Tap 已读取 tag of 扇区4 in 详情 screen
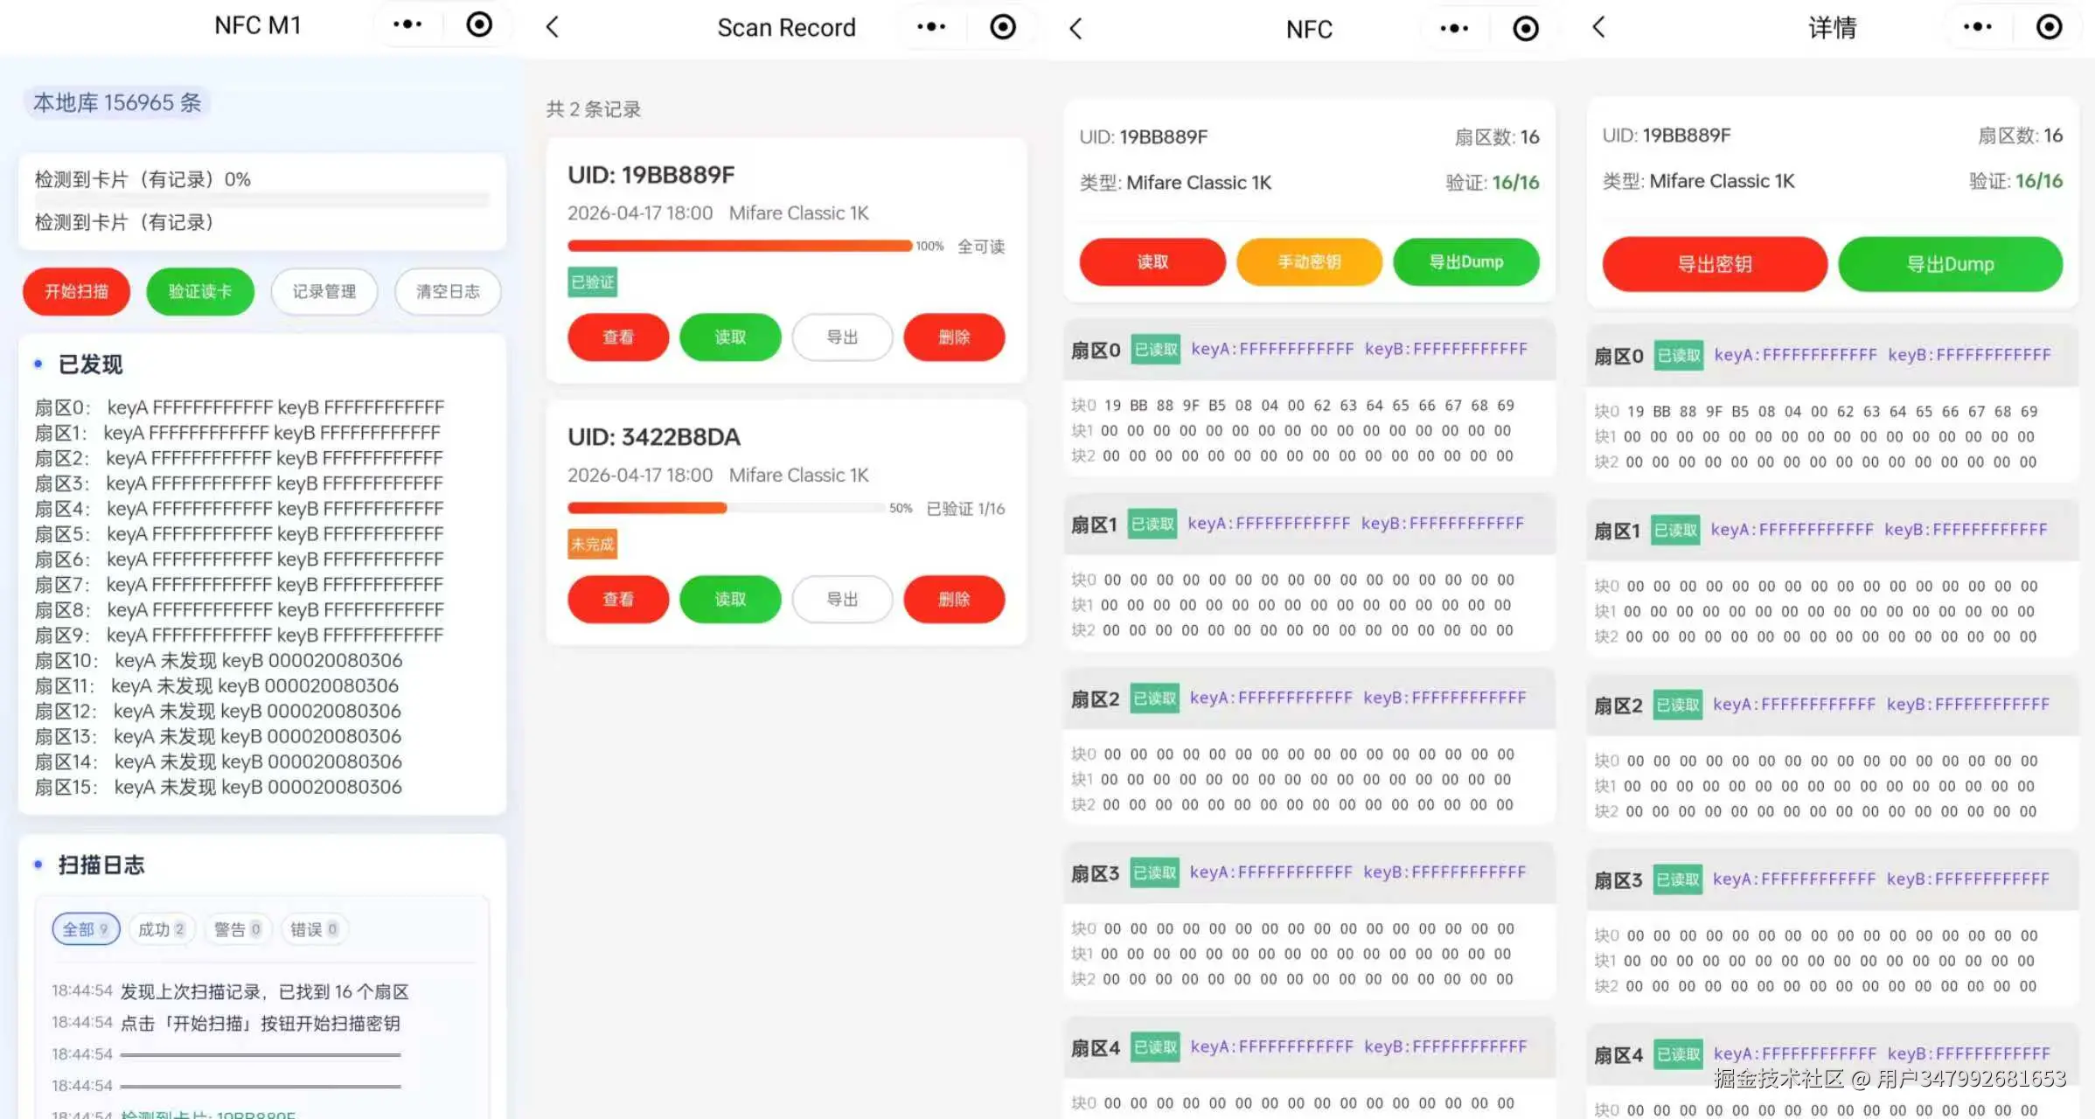Screen dimensions: 2095x1119 pyautogui.click(x=1679, y=1055)
